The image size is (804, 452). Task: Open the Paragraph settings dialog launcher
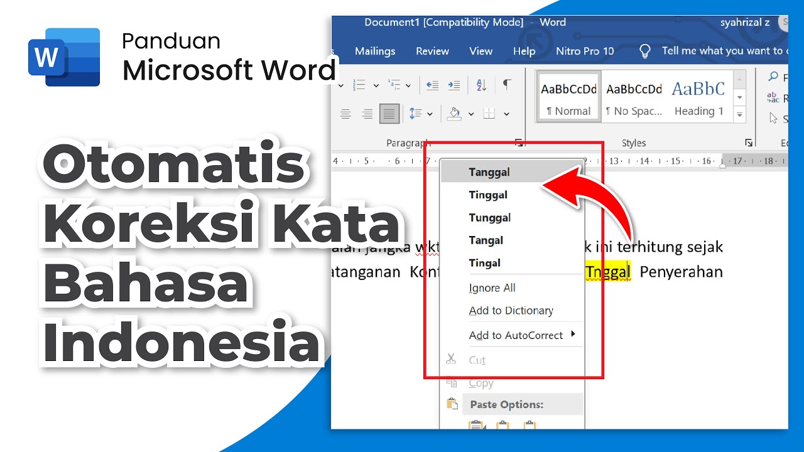tap(519, 143)
